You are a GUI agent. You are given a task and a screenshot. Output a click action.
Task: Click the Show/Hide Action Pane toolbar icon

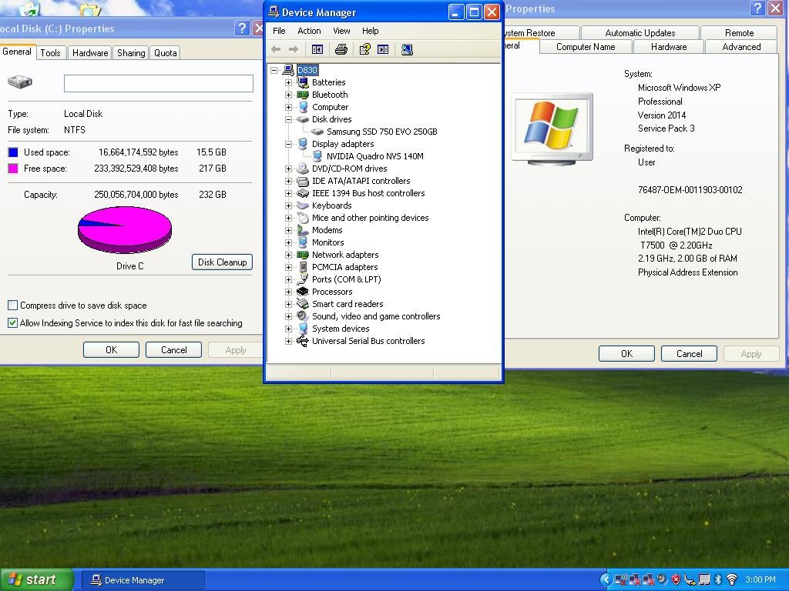[383, 49]
